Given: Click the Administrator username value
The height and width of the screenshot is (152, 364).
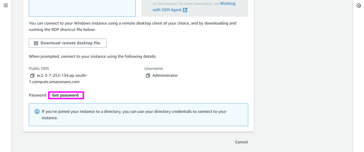Looking at the screenshot, I should coord(165,75).
